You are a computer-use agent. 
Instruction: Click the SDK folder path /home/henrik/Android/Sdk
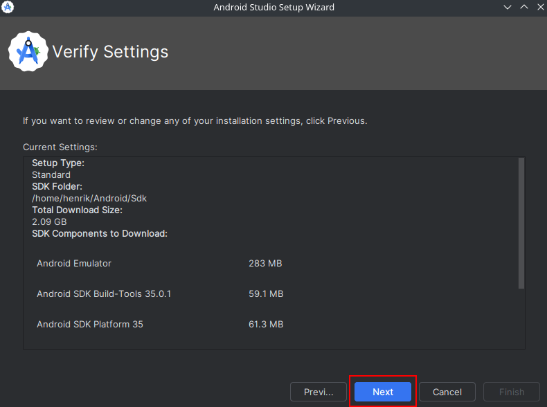click(89, 198)
